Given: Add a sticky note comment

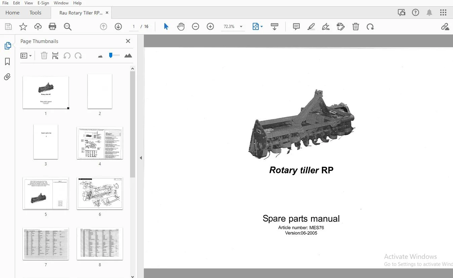Looking at the screenshot, I should (x=296, y=27).
